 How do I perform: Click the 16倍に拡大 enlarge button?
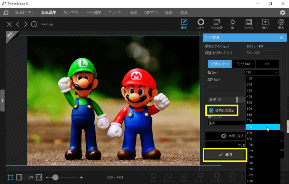click(226, 136)
